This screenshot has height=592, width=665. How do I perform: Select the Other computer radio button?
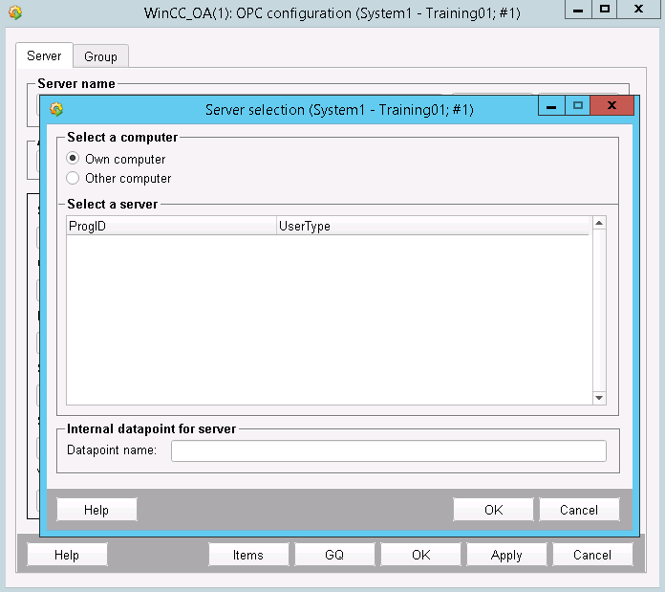(x=73, y=178)
